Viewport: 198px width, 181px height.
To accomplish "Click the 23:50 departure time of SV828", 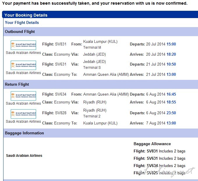I will click(x=171, y=113).
